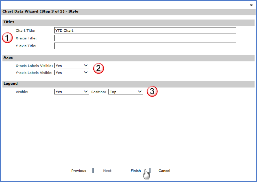Focus the X-axis Title input box
Screen dimensions: 257x182
tap(145, 38)
